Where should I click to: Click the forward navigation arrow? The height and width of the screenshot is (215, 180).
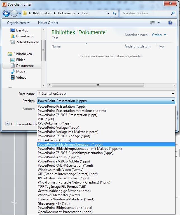(14, 13)
